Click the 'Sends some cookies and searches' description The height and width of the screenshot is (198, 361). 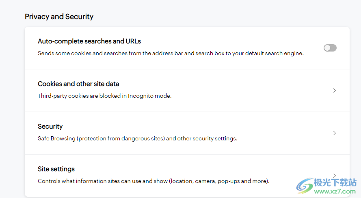(171, 53)
